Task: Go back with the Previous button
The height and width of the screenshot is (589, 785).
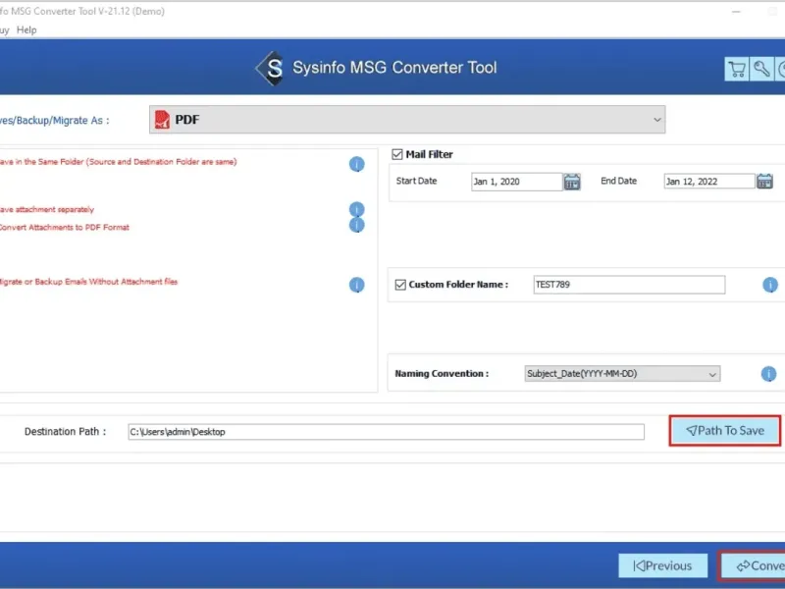Action: point(663,566)
